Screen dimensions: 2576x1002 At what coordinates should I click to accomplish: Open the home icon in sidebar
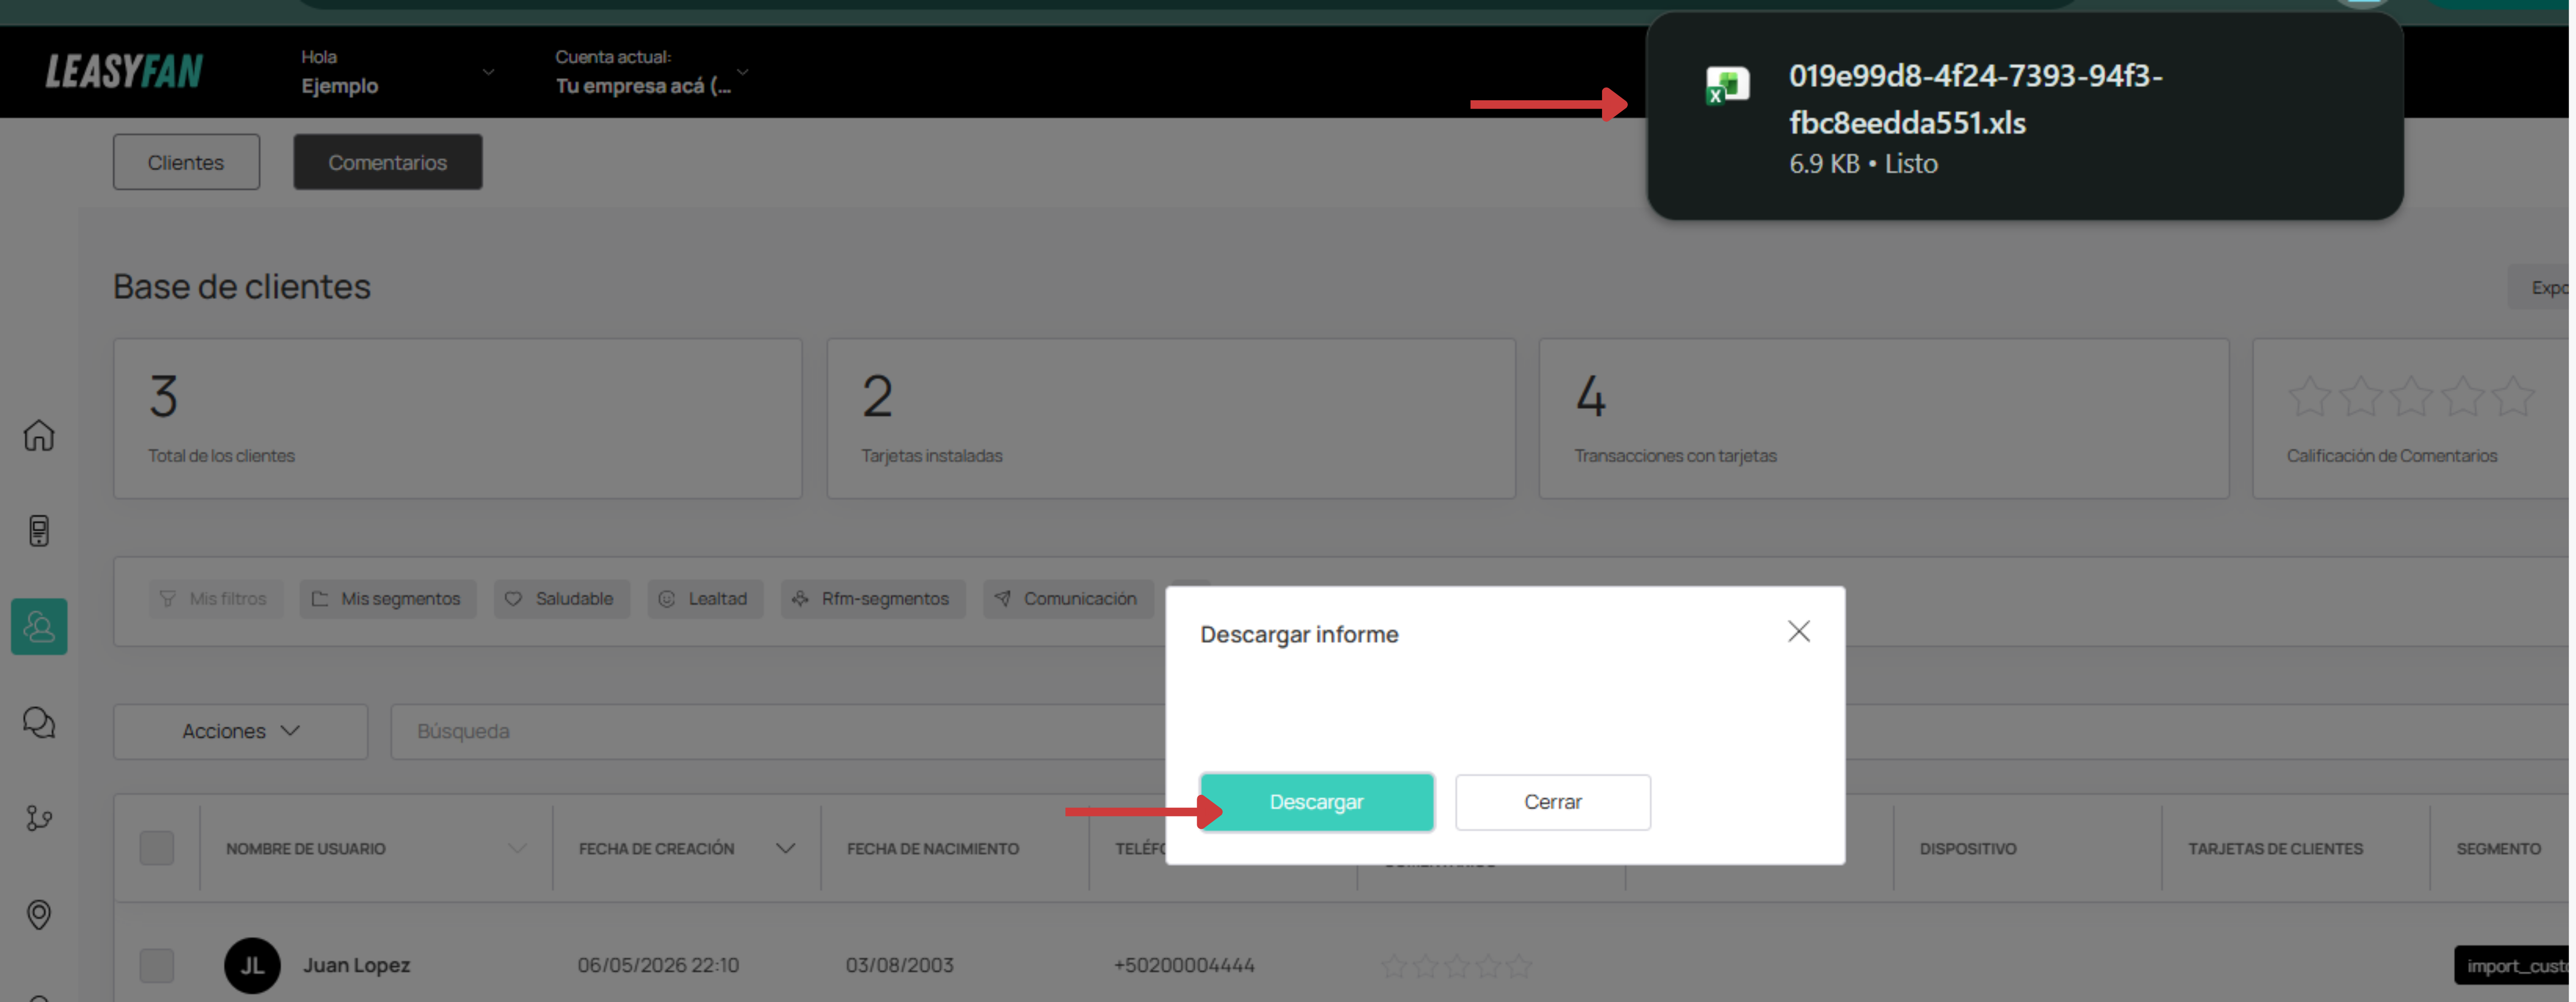coord(39,435)
